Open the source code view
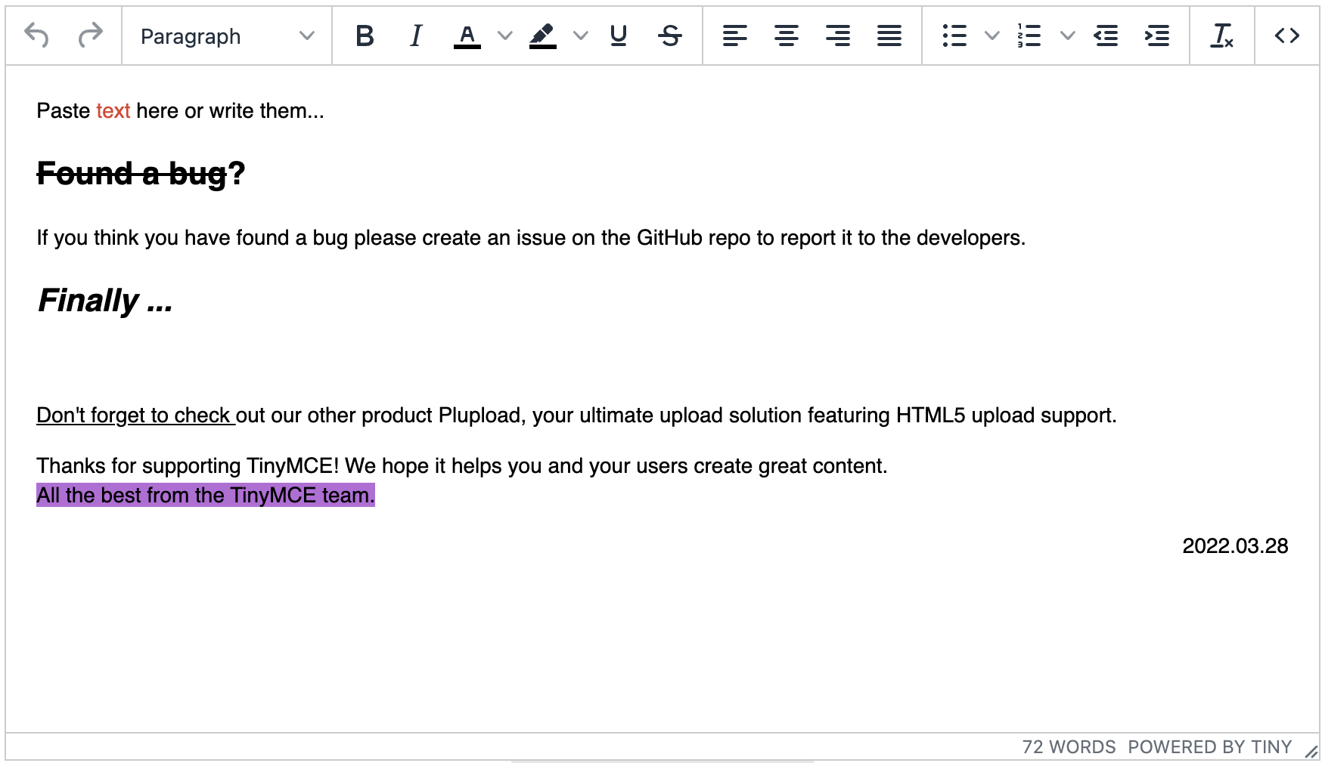 pos(1287,36)
